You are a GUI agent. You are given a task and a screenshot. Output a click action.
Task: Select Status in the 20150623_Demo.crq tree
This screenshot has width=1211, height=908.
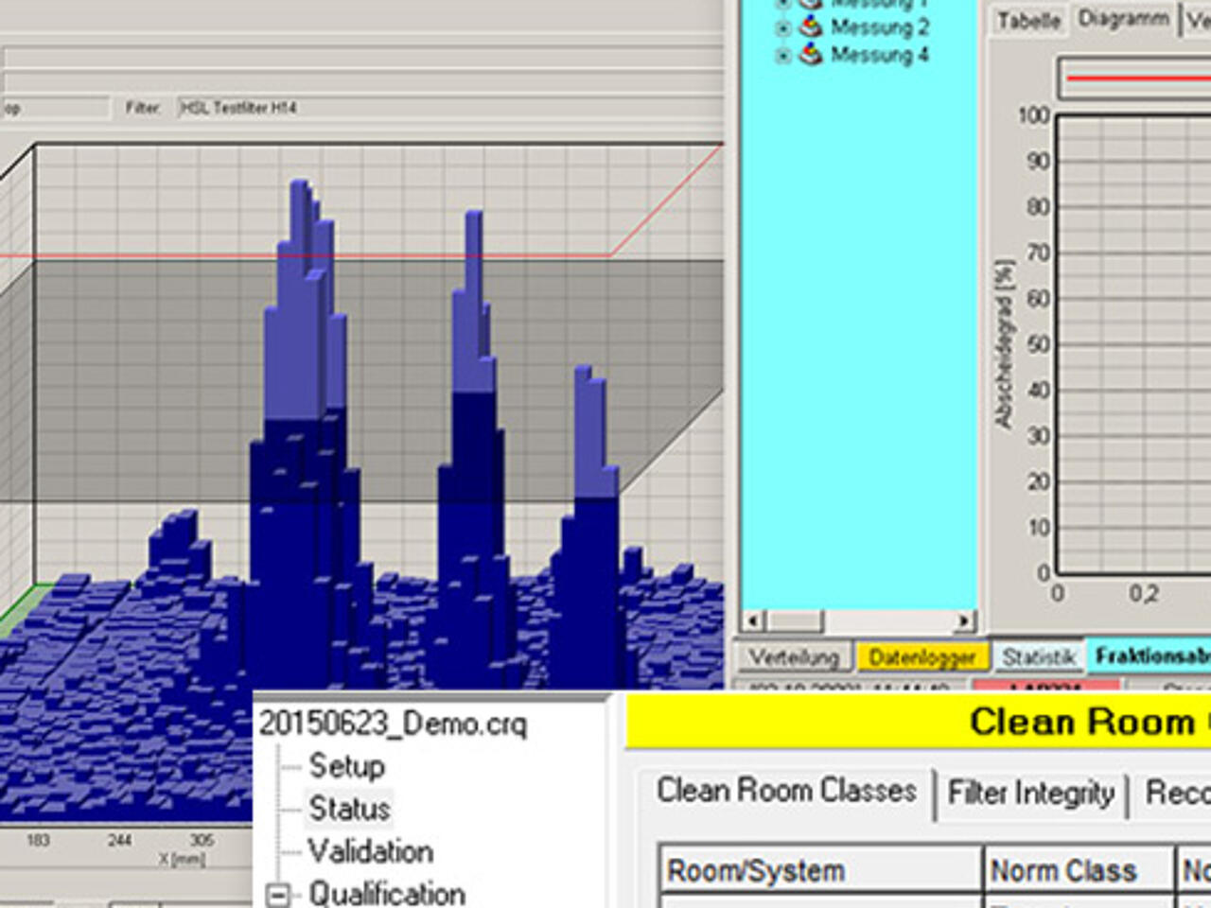(352, 809)
